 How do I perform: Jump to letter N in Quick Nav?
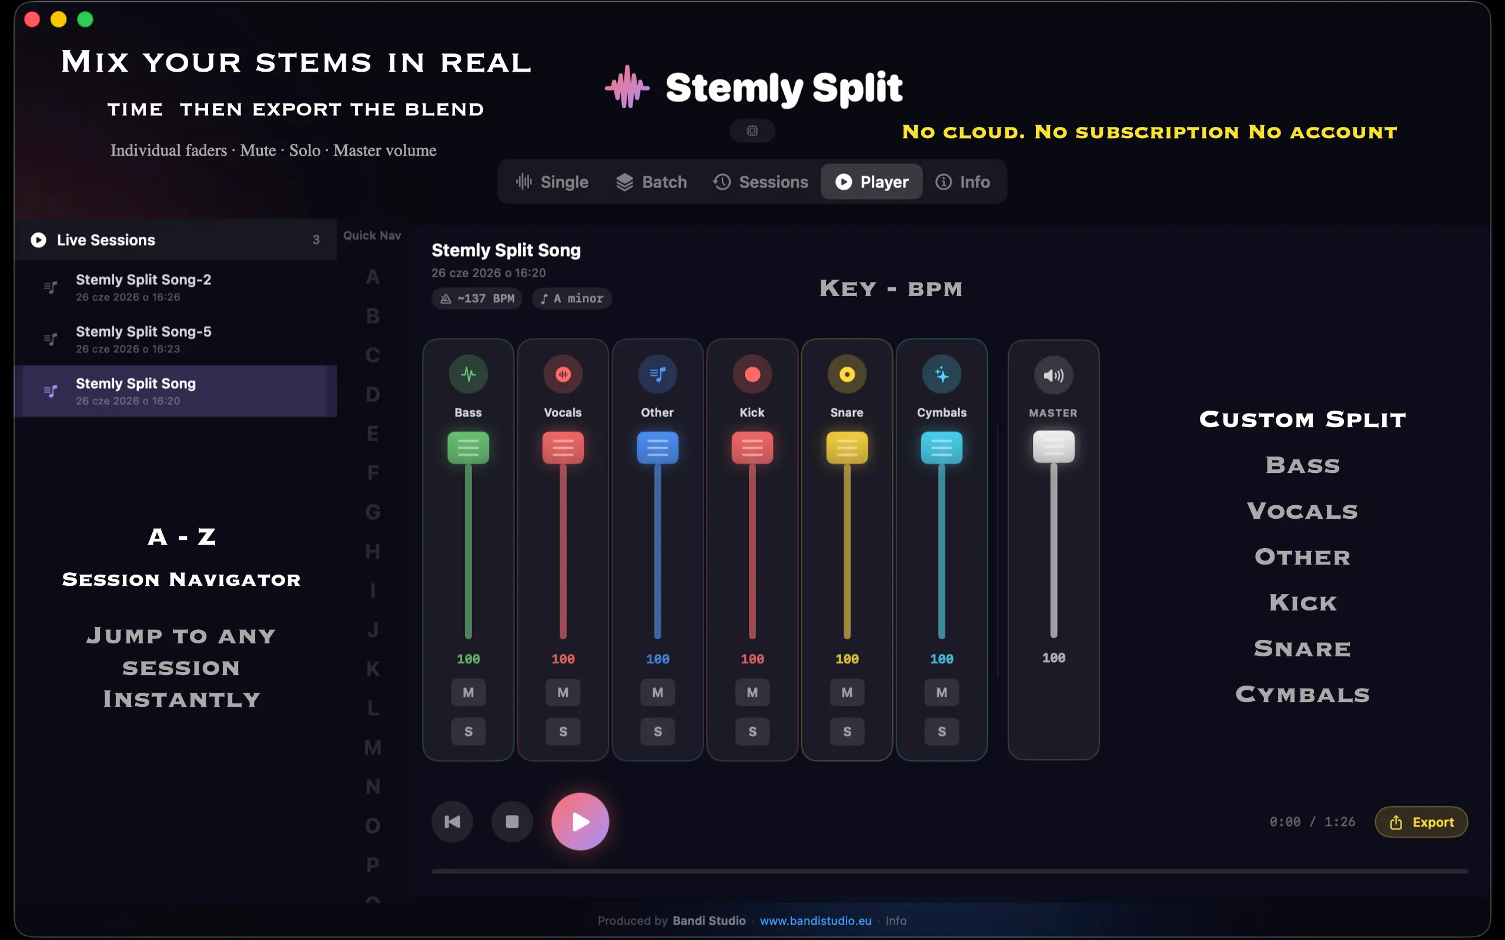click(373, 787)
